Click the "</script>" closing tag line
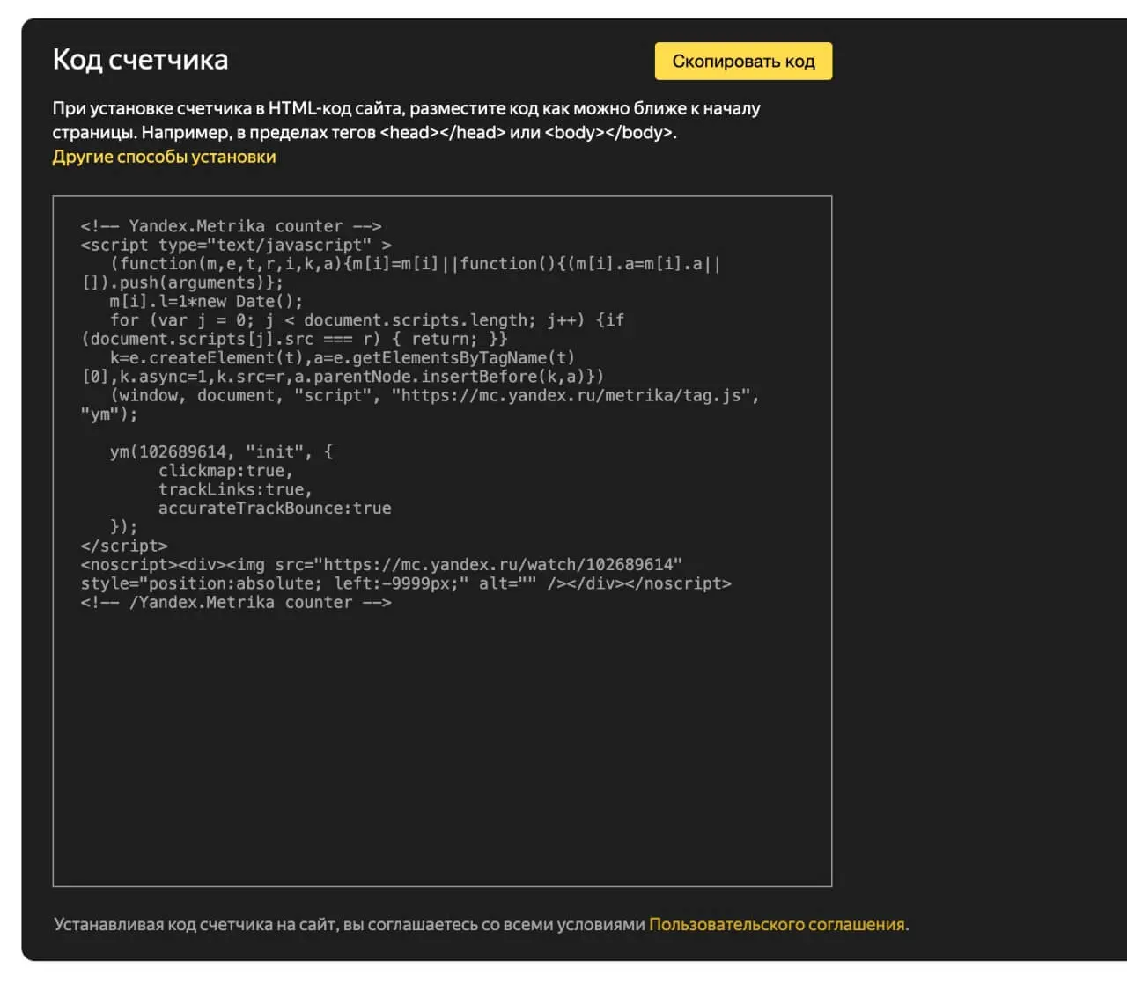The image size is (1127, 990). coord(124,546)
